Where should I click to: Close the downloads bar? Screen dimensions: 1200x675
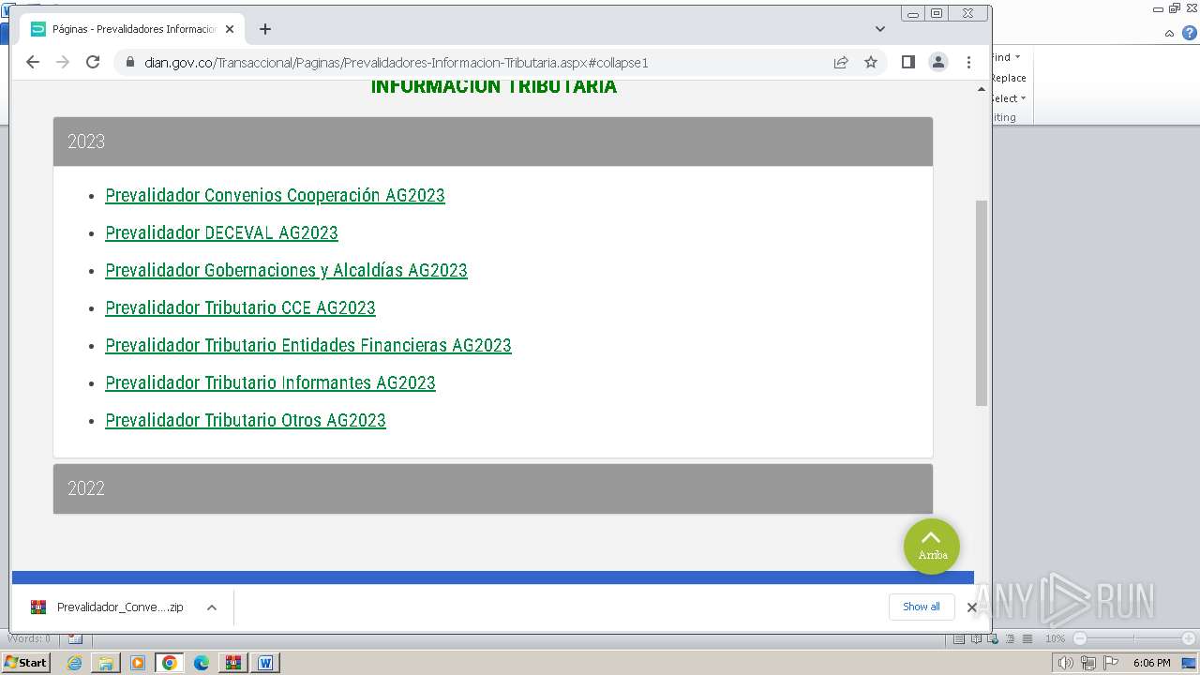pos(972,607)
